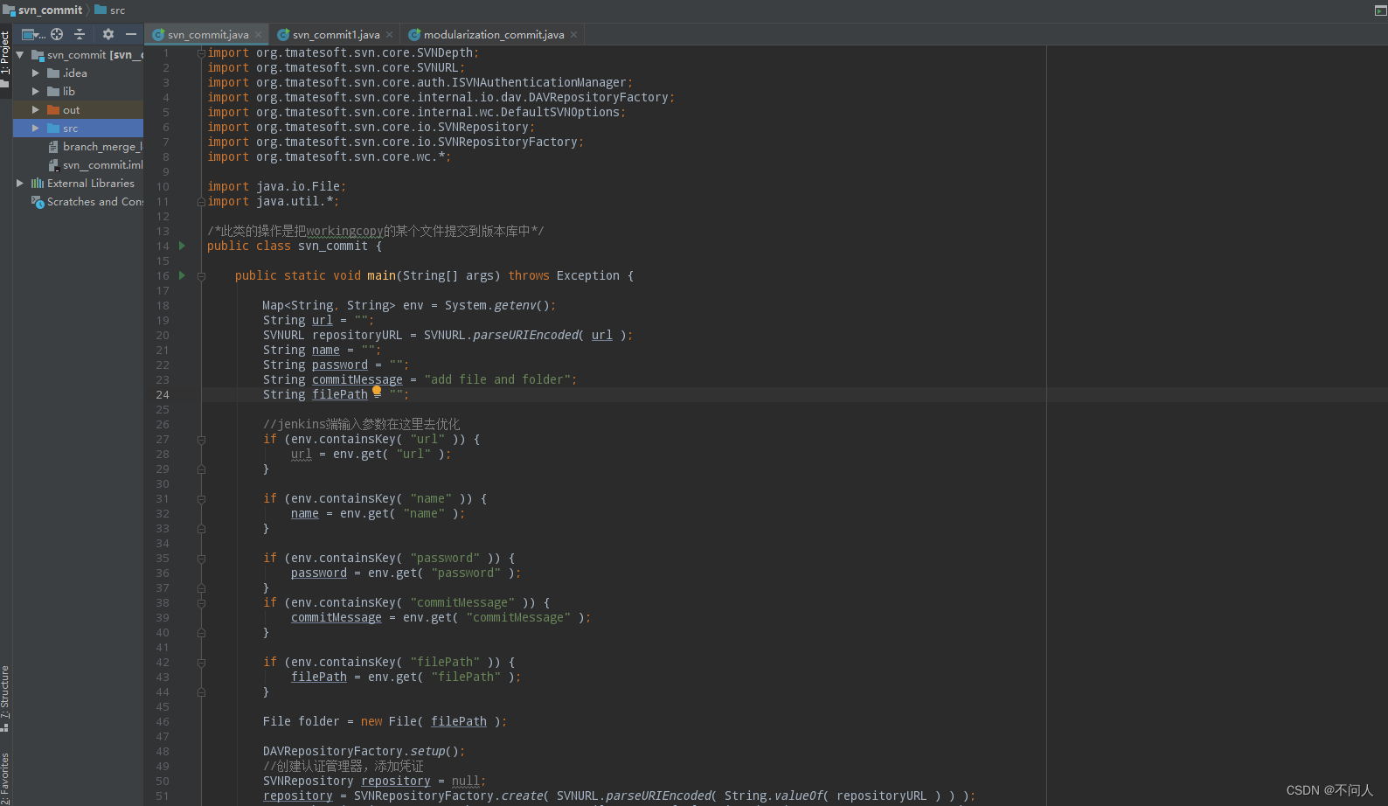Fold the main method at line 16
The image size is (1388, 806).
[201, 275]
